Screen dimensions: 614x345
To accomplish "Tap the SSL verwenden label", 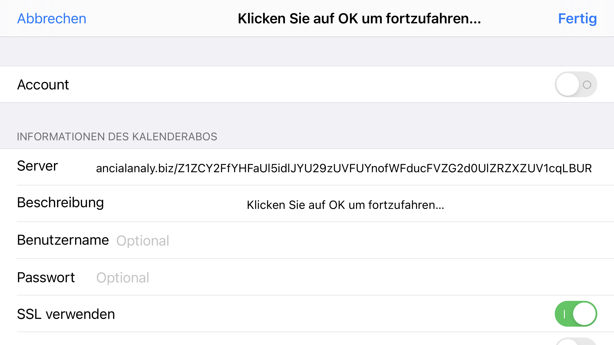I will point(66,314).
